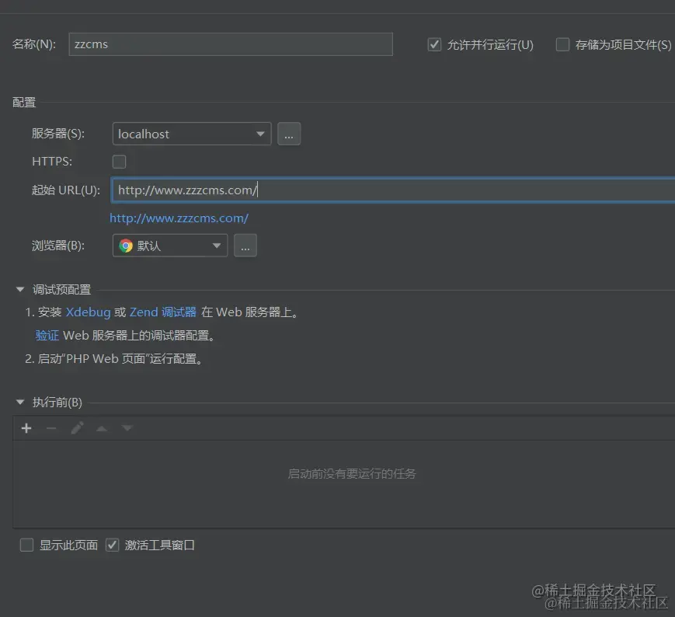Click the ellipsis button next to browser

(x=245, y=246)
